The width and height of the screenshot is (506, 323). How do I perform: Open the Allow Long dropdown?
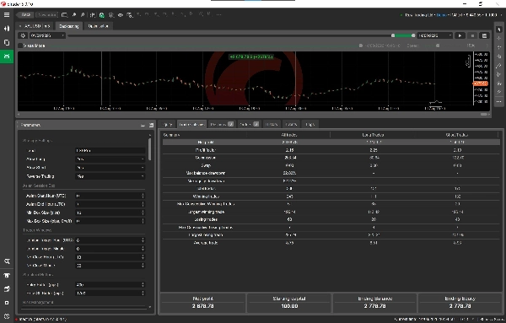click(110, 159)
